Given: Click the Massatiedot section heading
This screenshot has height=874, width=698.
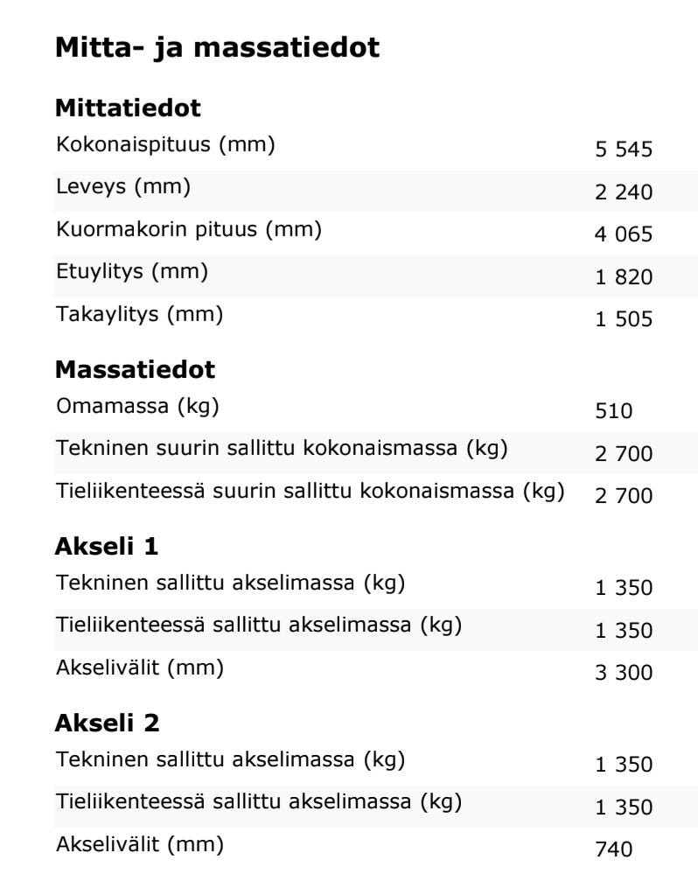Looking at the screenshot, I should coord(135,369).
